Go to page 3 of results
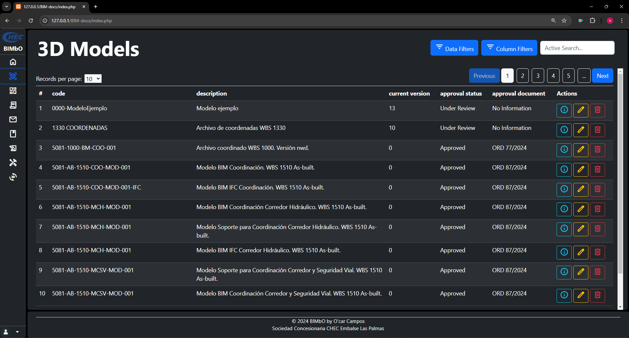Screen dimensions: 629x338 (x=538, y=76)
